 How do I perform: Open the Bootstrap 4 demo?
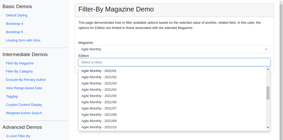[x=14, y=24]
